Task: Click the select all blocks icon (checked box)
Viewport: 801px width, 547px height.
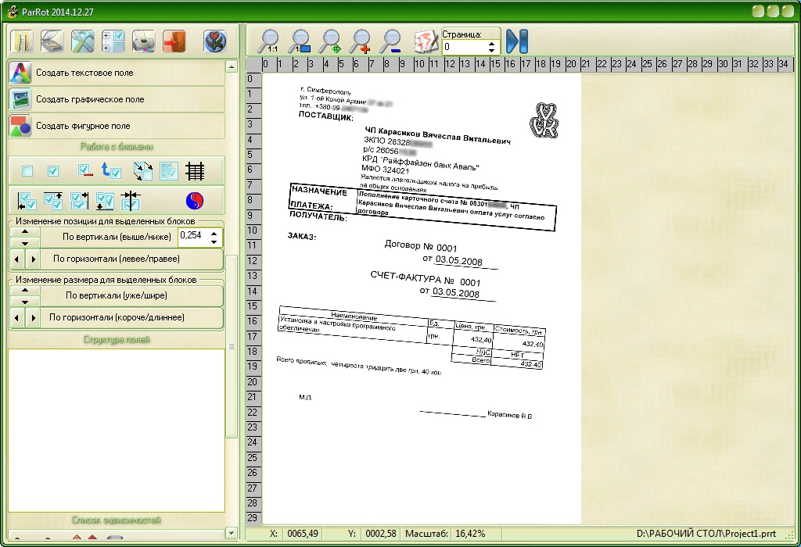Action: [53, 171]
